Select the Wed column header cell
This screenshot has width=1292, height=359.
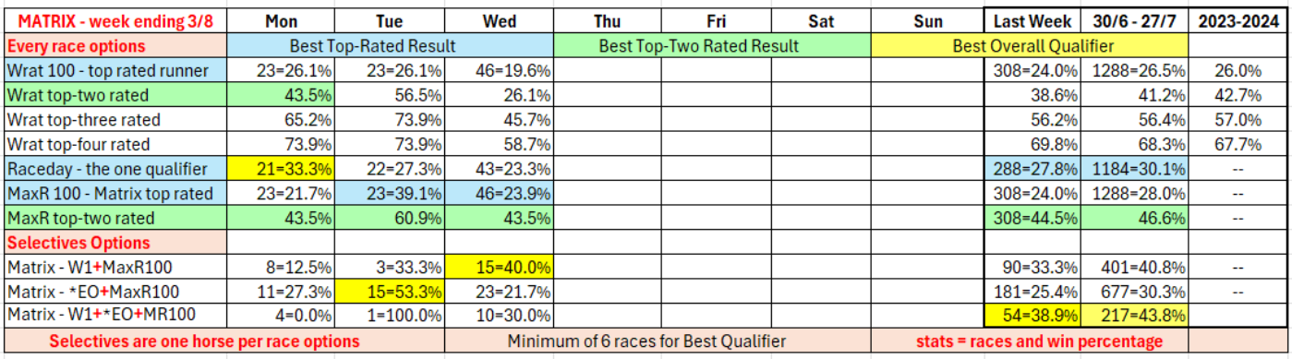point(499,21)
